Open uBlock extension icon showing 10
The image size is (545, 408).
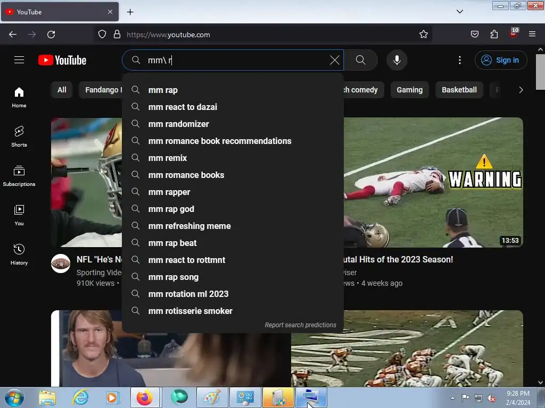(514, 33)
